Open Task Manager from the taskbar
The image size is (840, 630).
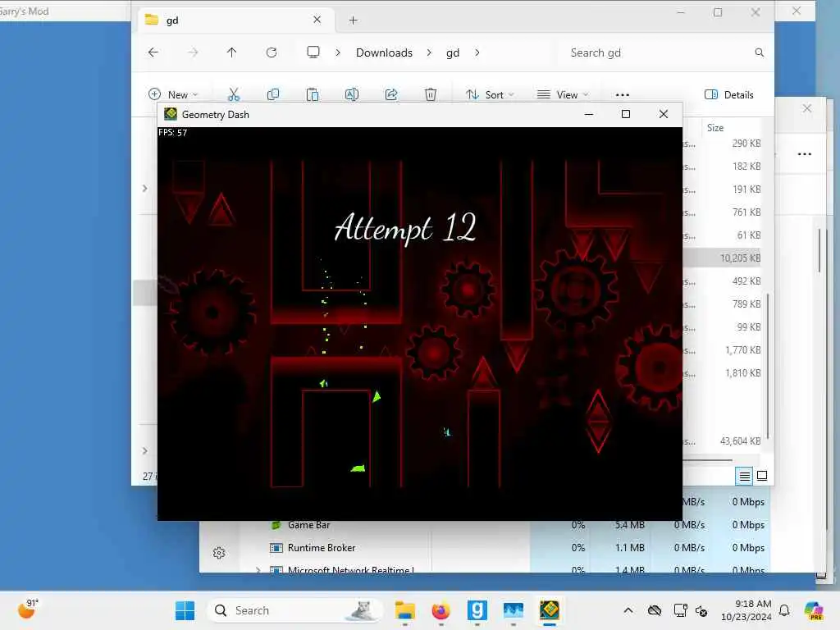pyautogui.click(x=514, y=610)
